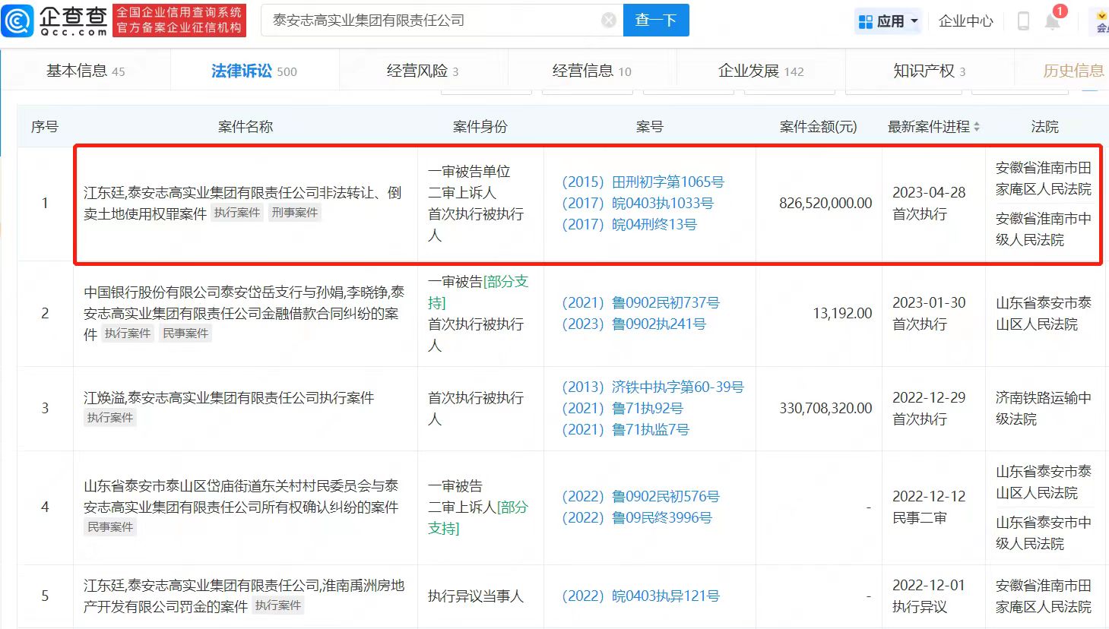1109x629 pixels.
Task: Click the 查一下 search button
Action: pyautogui.click(x=656, y=21)
